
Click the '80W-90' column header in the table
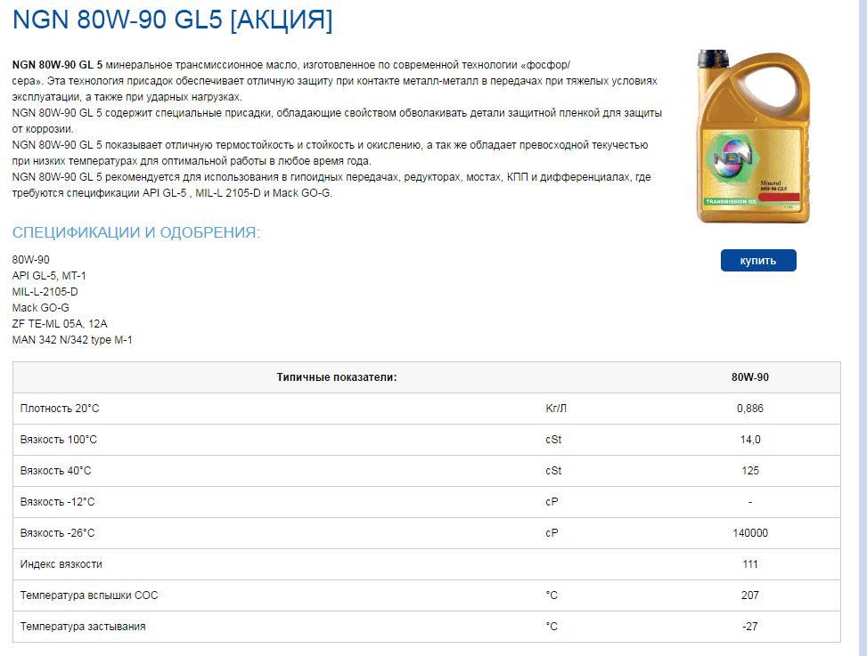tap(749, 377)
